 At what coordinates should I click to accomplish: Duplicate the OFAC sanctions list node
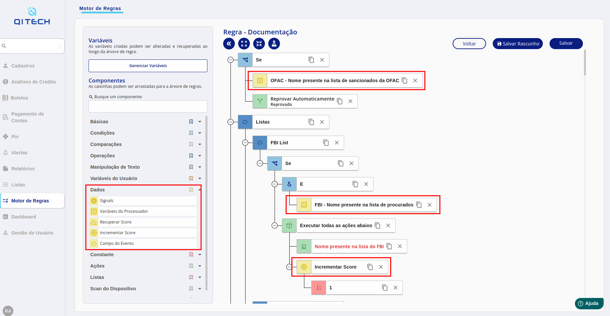point(405,81)
